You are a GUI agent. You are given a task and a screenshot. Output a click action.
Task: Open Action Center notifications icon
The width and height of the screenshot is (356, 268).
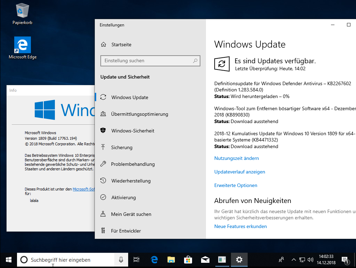345,260
